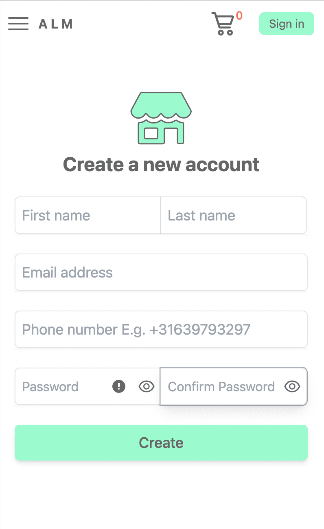324x529 pixels.
Task: Click the cart item count badge
Action: pos(239,16)
